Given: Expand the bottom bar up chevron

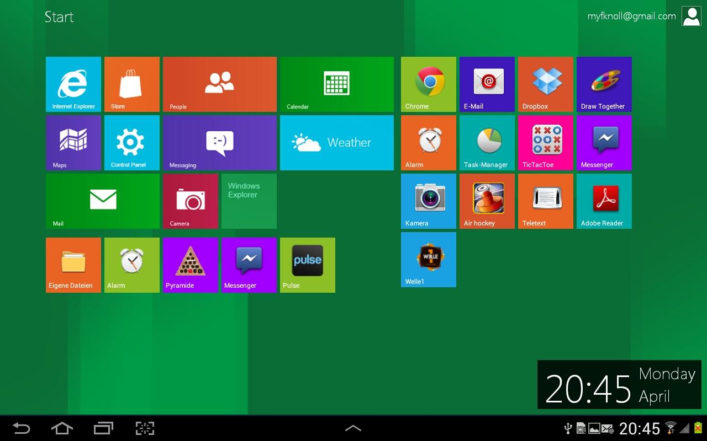Looking at the screenshot, I should (353, 428).
